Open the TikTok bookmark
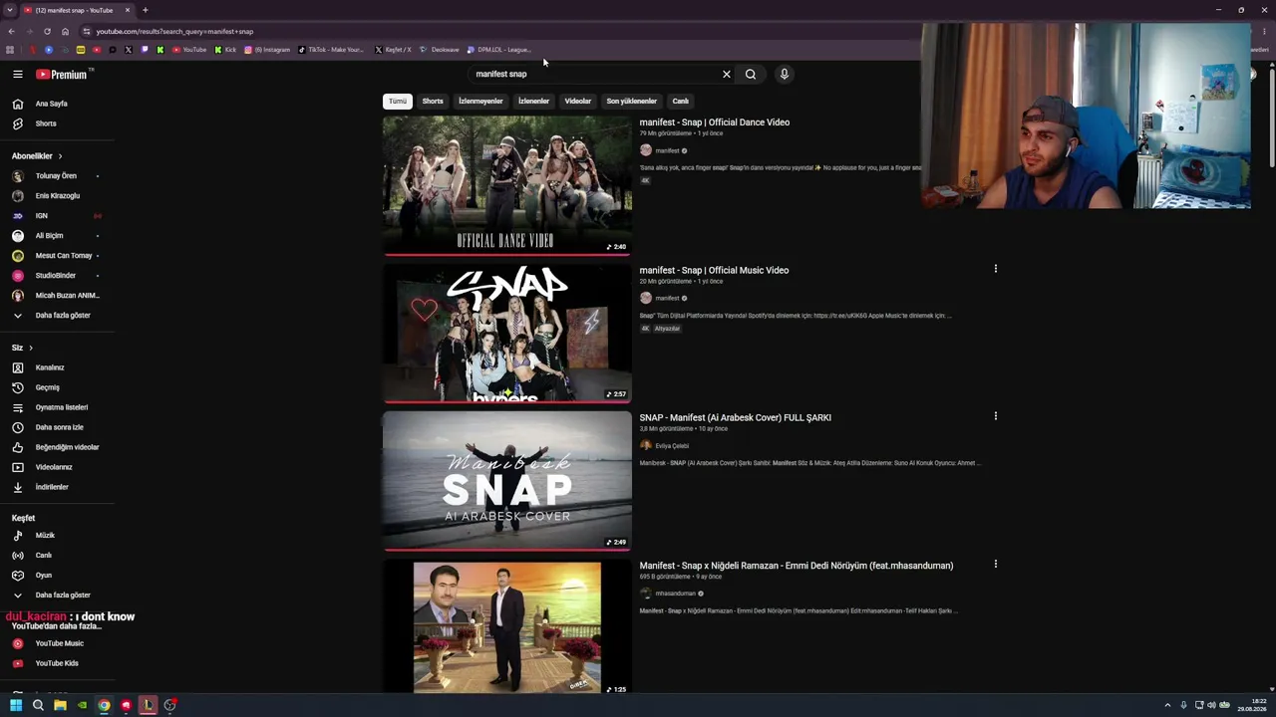1276x717 pixels. [x=332, y=50]
